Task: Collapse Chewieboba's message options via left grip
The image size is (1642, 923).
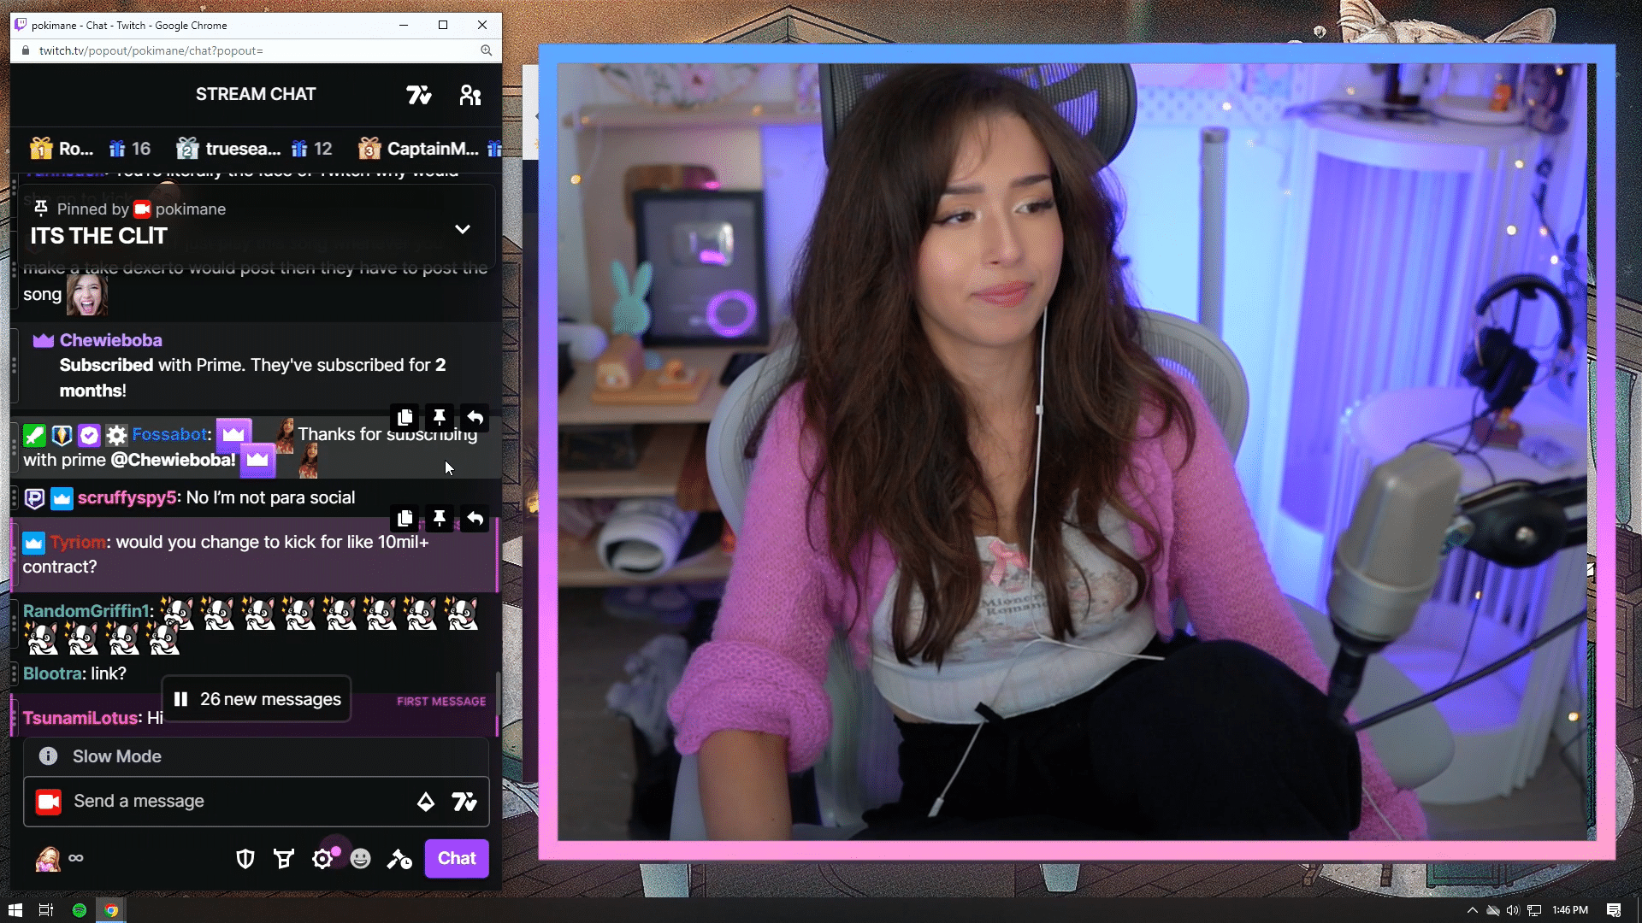Action: tap(15, 366)
